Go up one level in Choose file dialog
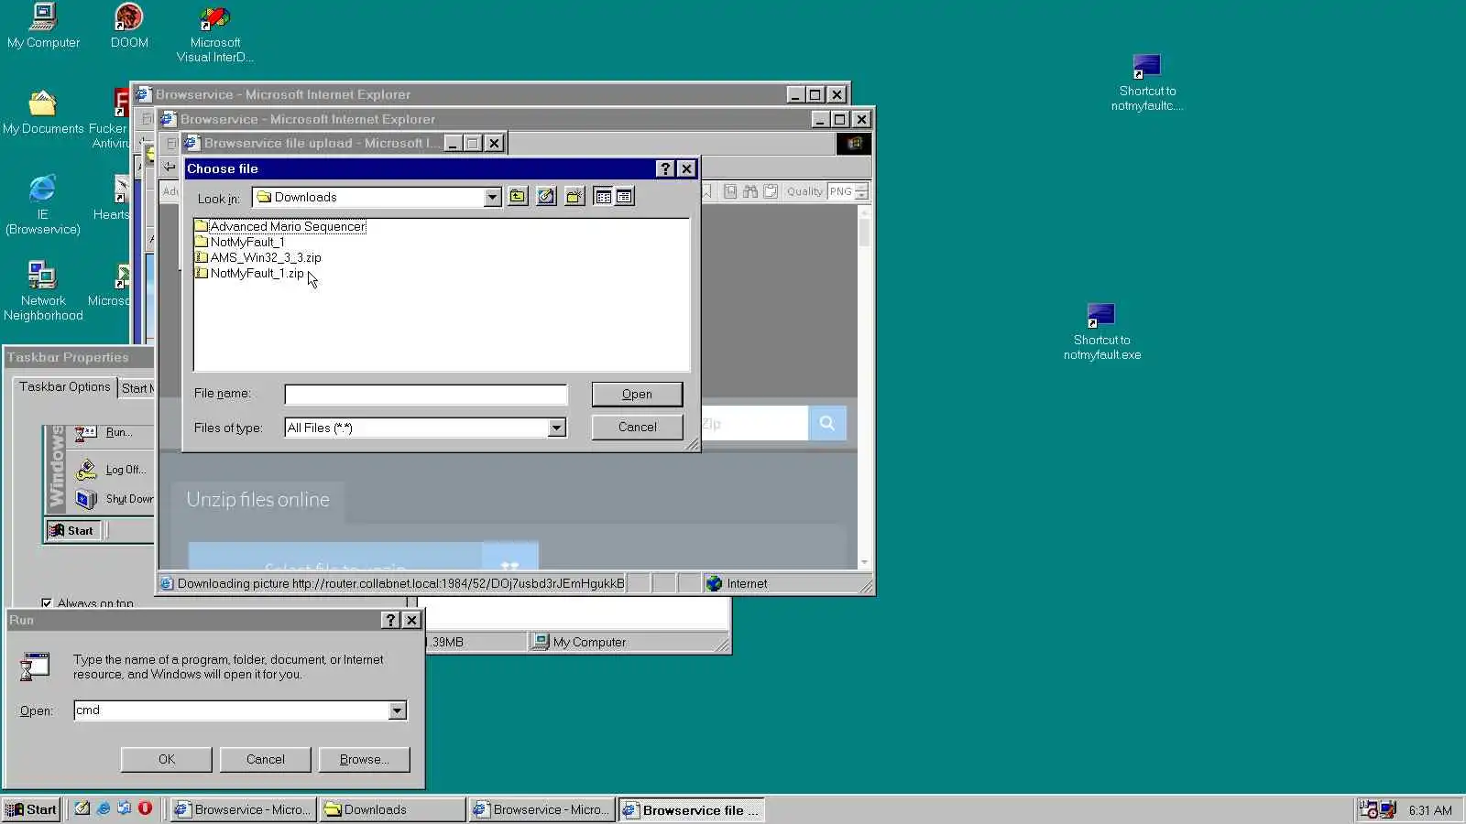1466x824 pixels. coord(518,197)
